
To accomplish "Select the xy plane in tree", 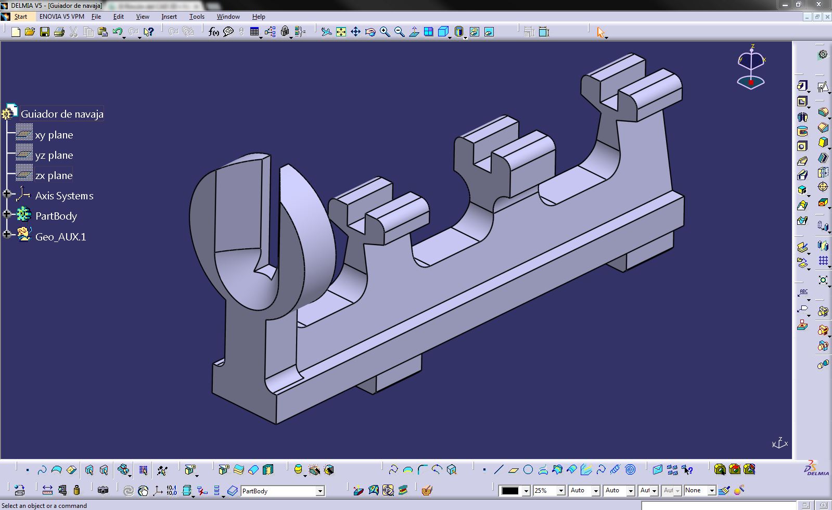I will [54, 135].
